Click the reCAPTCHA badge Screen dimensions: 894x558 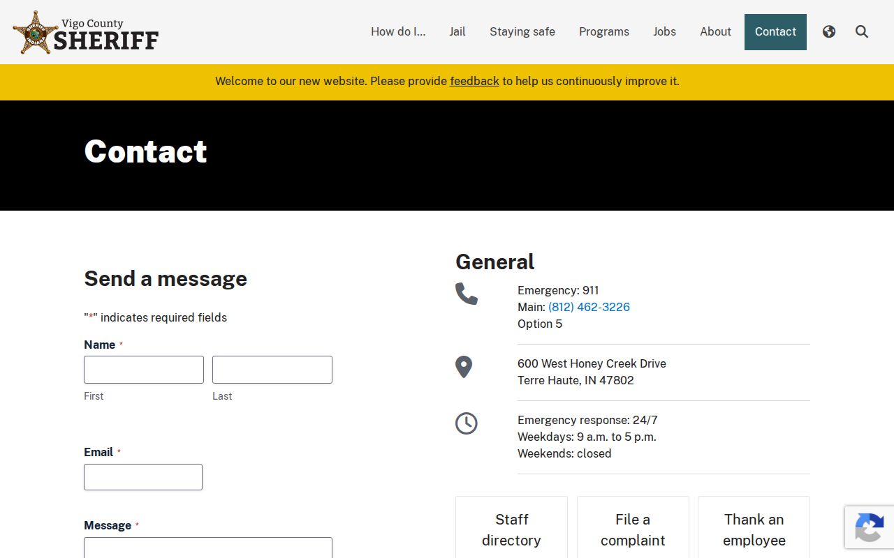point(870,527)
